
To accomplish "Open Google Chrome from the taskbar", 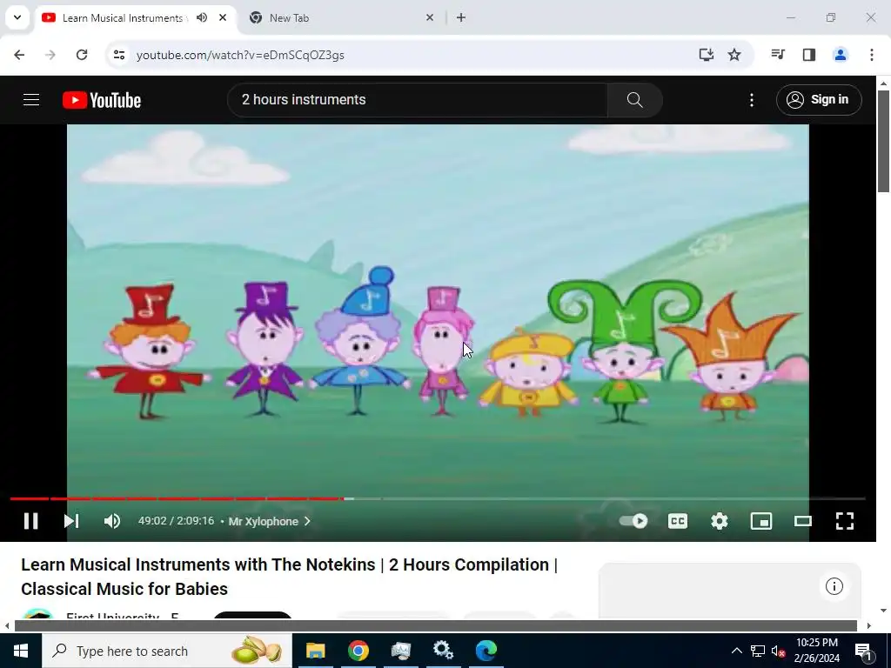I will pos(358,651).
